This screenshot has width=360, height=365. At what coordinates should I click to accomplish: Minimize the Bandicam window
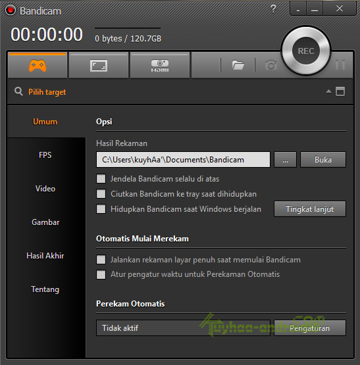315,9
